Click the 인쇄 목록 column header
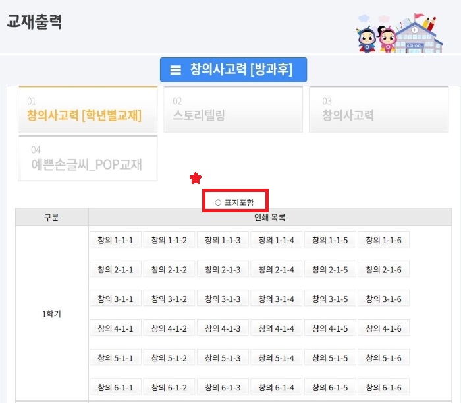 coord(270,217)
